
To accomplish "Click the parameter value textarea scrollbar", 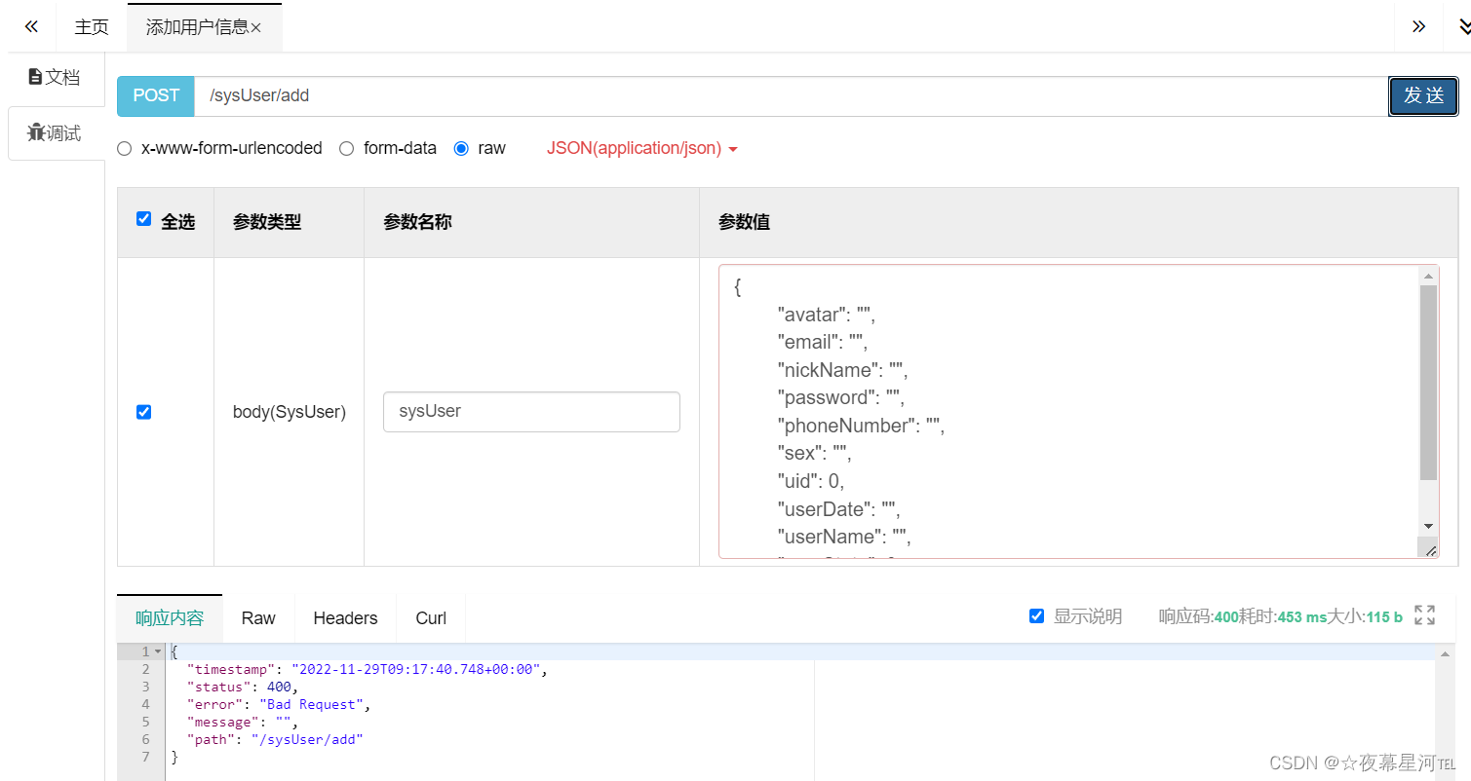I will coord(1427,382).
